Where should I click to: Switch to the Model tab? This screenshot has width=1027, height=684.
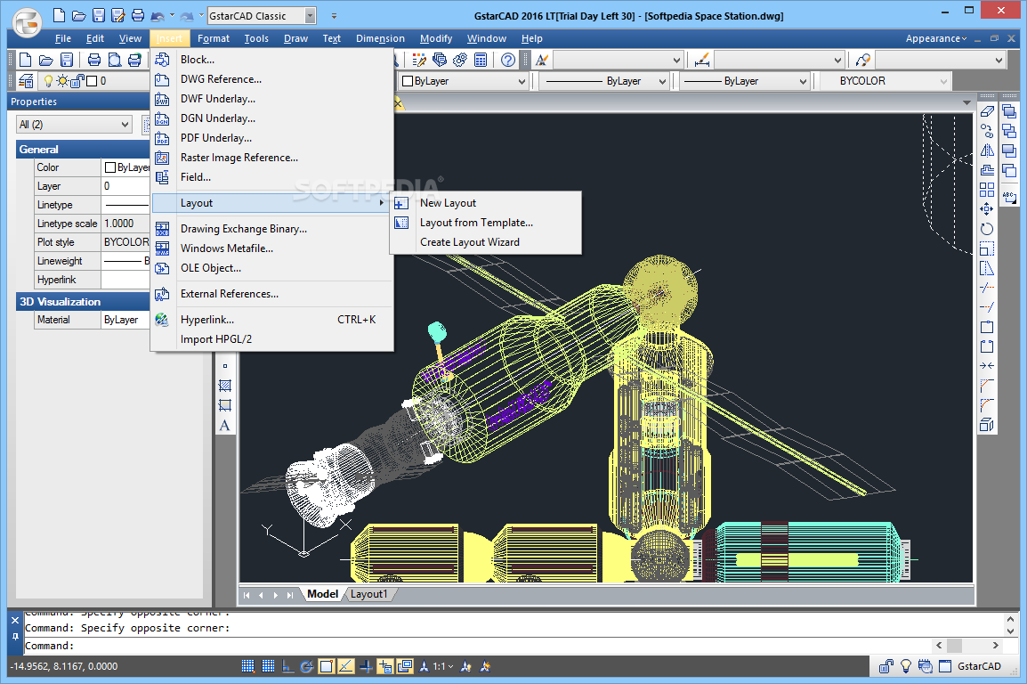[x=322, y=594]
